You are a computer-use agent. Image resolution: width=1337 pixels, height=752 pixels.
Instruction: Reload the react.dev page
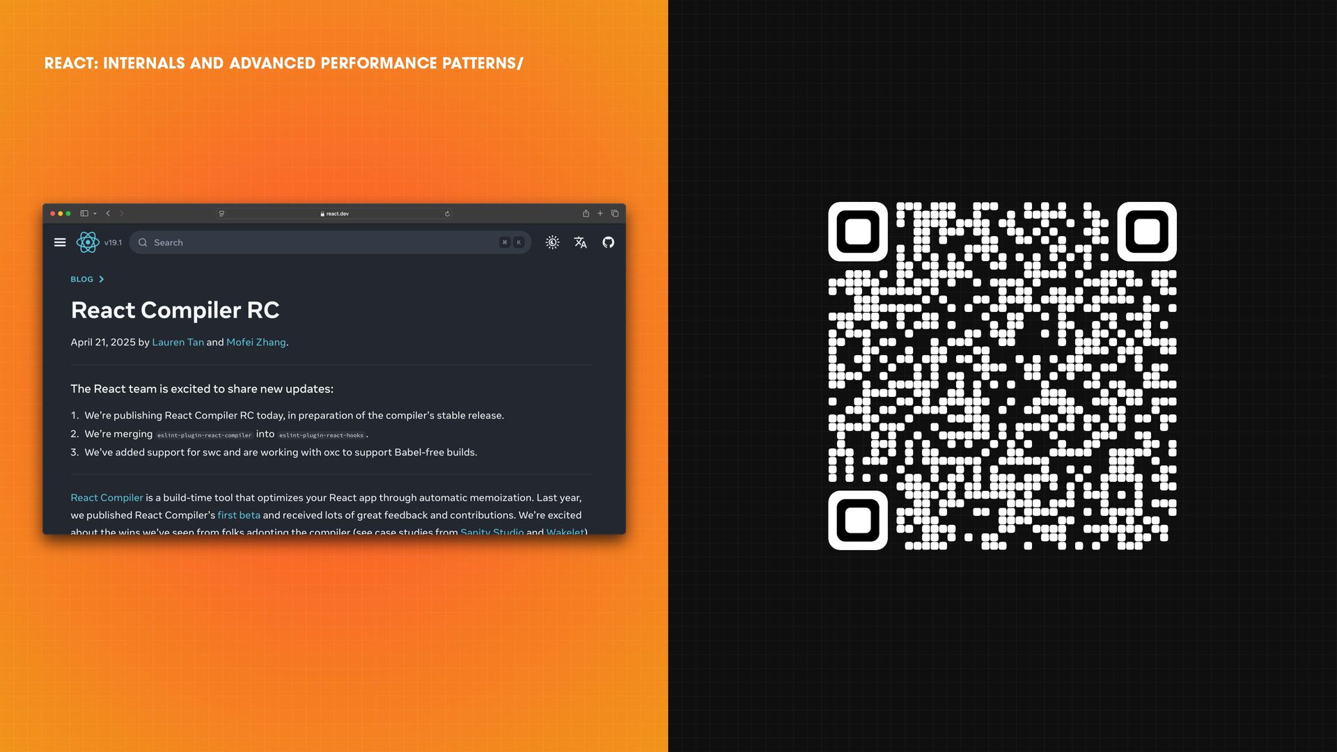coord(447,214)
